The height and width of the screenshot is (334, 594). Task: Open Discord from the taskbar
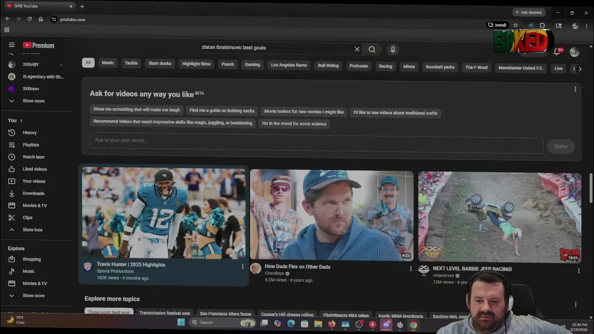[x=386, y=325]
